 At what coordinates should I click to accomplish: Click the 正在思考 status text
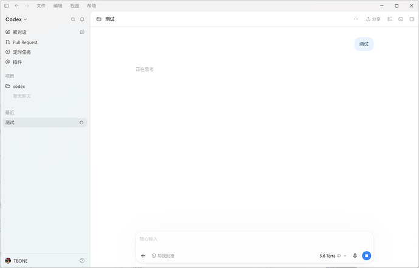point(145,69)
